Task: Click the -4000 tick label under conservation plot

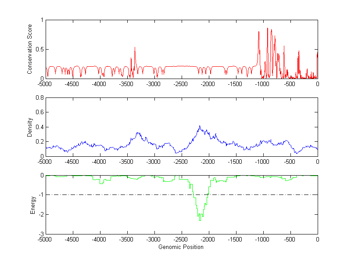Action: tap(100, 83)
